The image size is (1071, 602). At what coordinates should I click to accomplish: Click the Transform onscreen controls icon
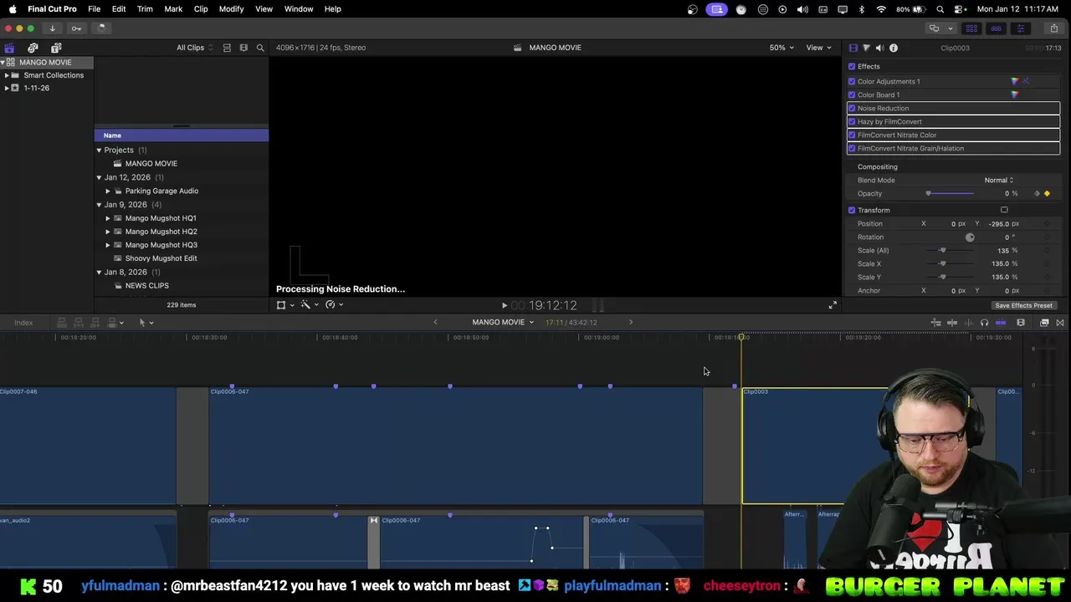point(1004,210)
